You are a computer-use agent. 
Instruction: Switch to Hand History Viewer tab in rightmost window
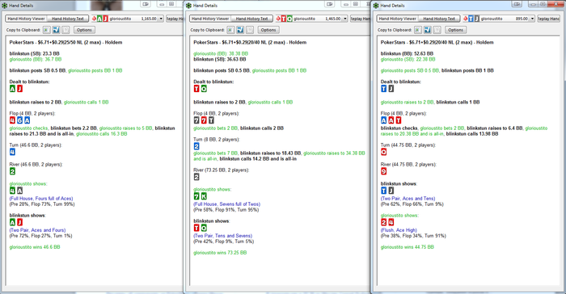pos(398,19)
